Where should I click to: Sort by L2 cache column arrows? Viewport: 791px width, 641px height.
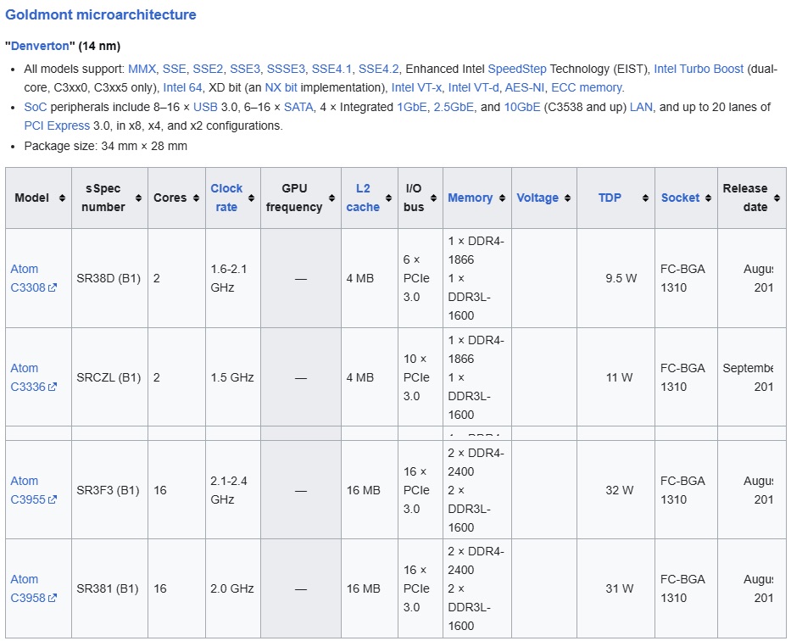[x=388, y=198]
